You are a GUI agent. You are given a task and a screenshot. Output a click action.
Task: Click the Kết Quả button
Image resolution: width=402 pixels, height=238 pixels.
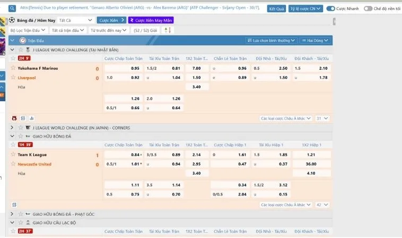276,9
